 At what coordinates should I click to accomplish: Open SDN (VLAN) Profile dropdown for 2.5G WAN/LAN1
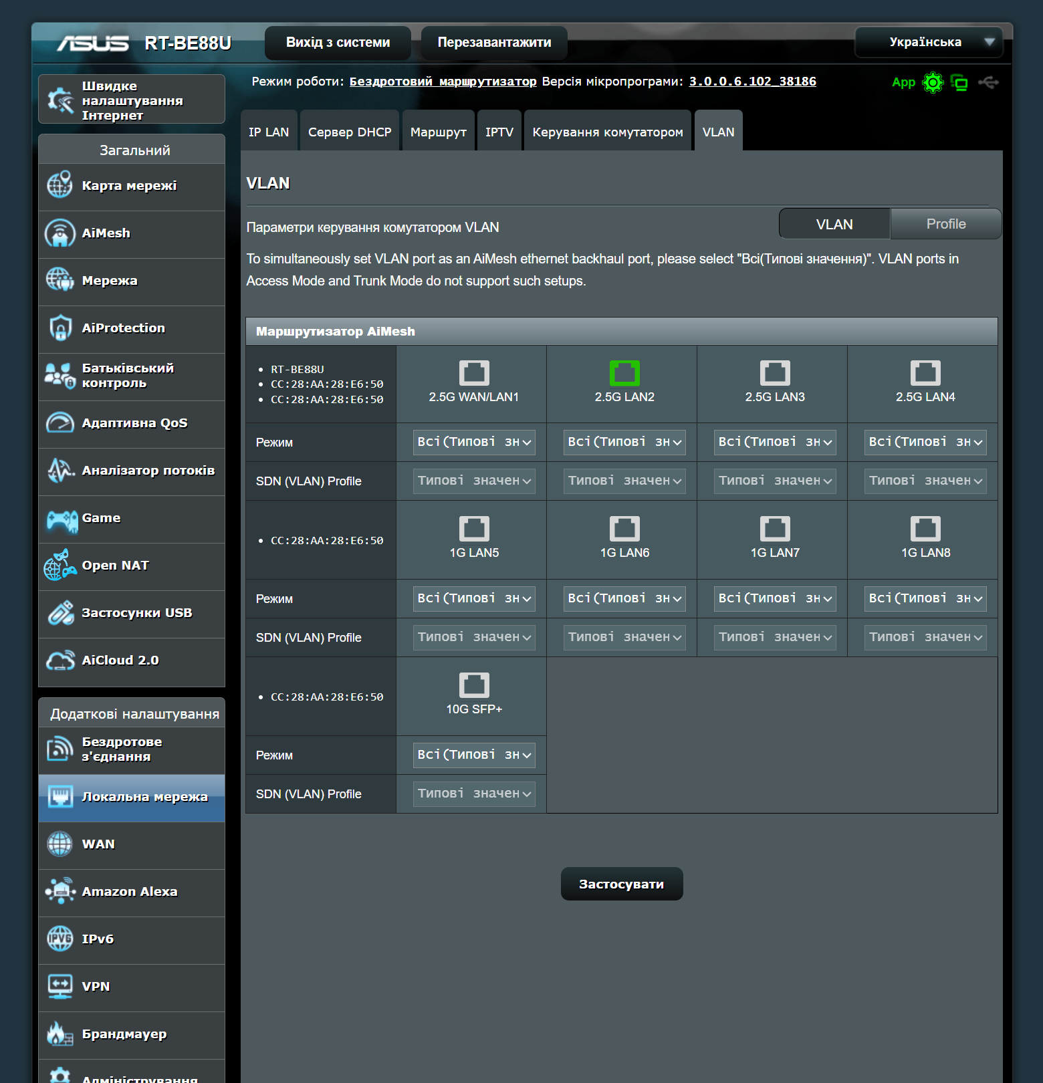pos(474,481)
